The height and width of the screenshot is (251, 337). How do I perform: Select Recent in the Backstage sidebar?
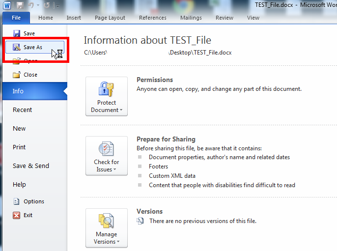pyautogui.click(x=23, y=110)
